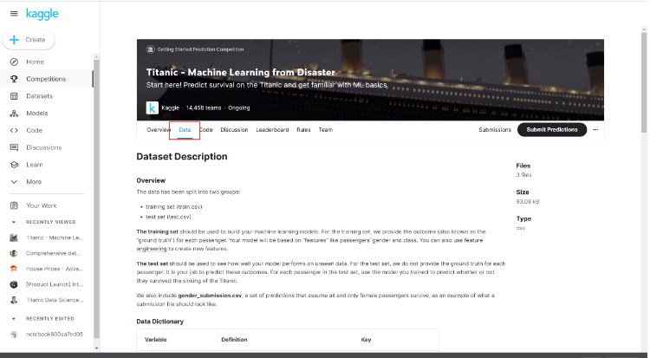Go to Home in sidebar

point(35,62)
